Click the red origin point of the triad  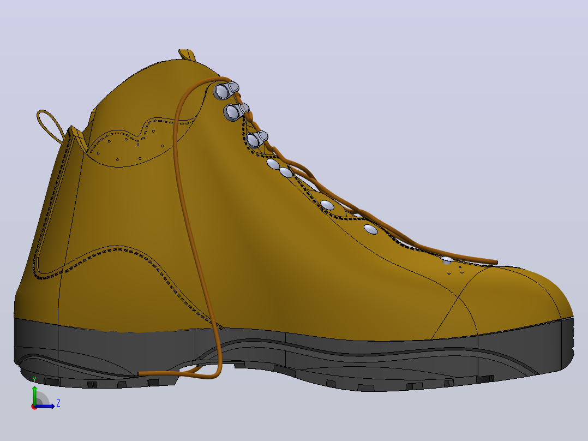point(34,407)
